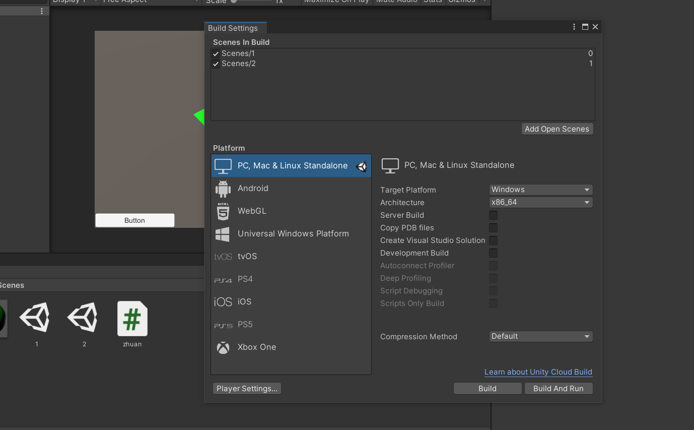Click the Scenes In Build heading

pyautogui.click(x=241, y=42)
